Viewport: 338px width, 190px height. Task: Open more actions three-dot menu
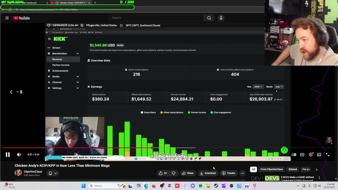(242, 173)
